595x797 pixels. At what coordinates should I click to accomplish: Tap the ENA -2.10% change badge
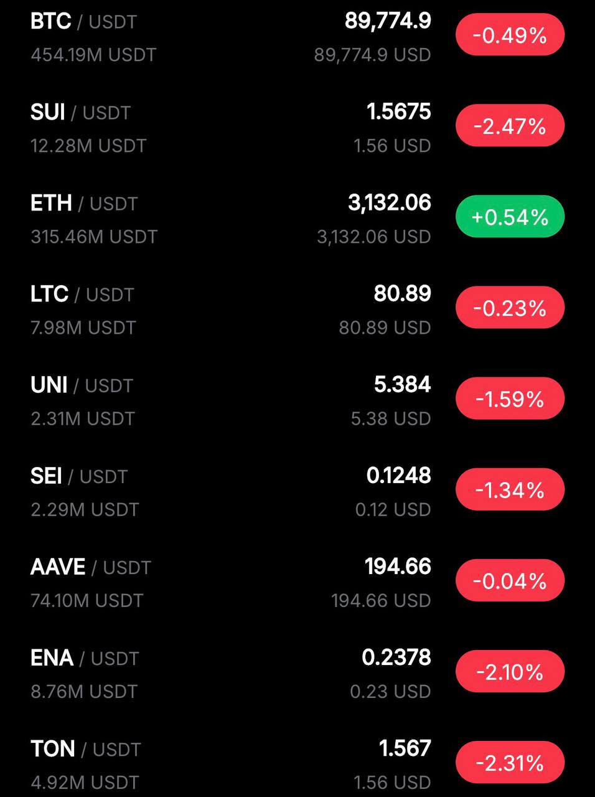click(510, 671)
